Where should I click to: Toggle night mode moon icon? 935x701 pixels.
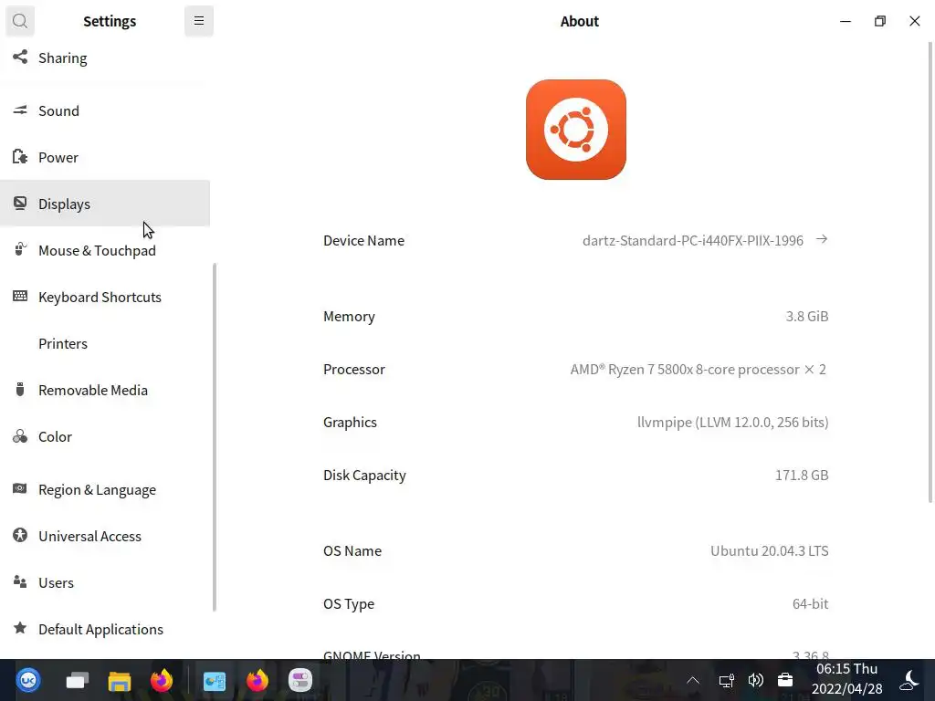[x=909, y=679]
